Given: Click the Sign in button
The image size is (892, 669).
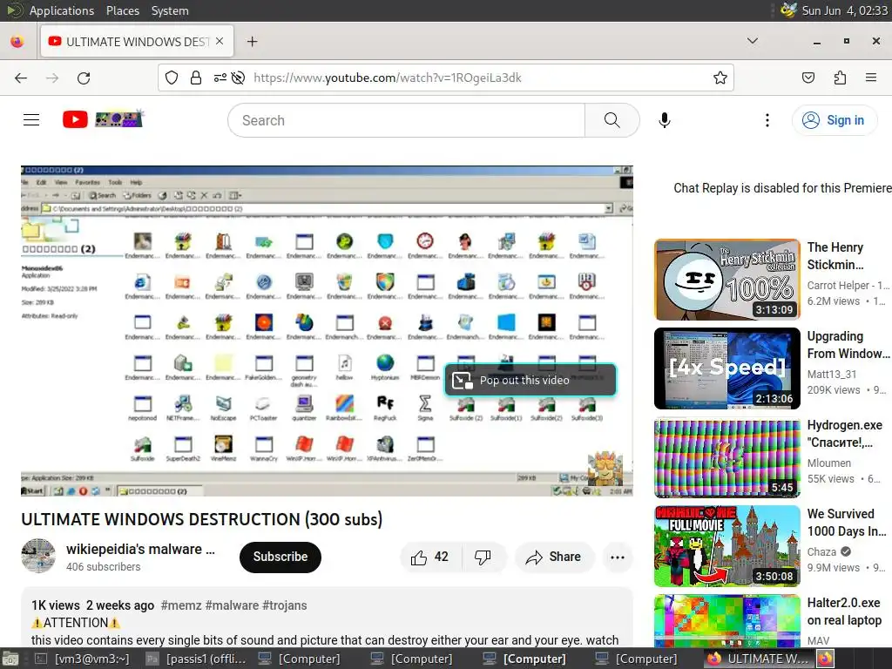Looking at the screenshot, I should pyautogui.click(x=834, y=120).
